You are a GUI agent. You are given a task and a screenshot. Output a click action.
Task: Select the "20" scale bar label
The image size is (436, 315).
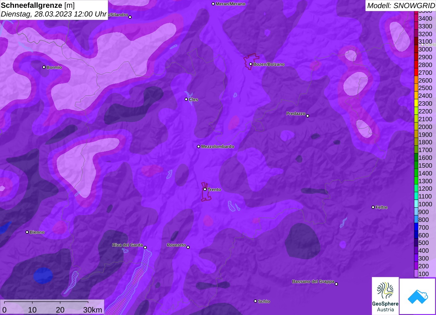click(x=60, y=310)
